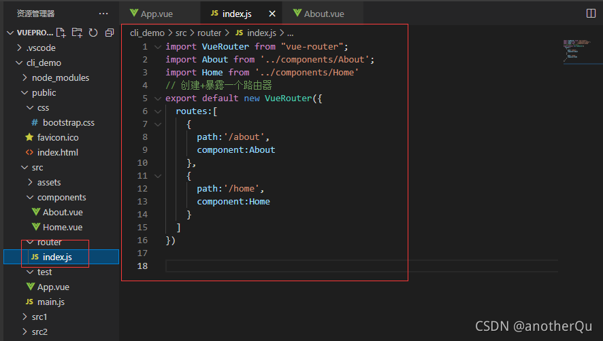Fold the about route object at line 7

click(157, 124)
